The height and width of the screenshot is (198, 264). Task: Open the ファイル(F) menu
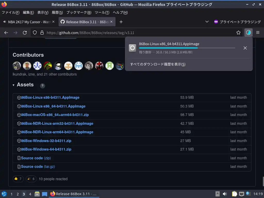pos(10,12)
